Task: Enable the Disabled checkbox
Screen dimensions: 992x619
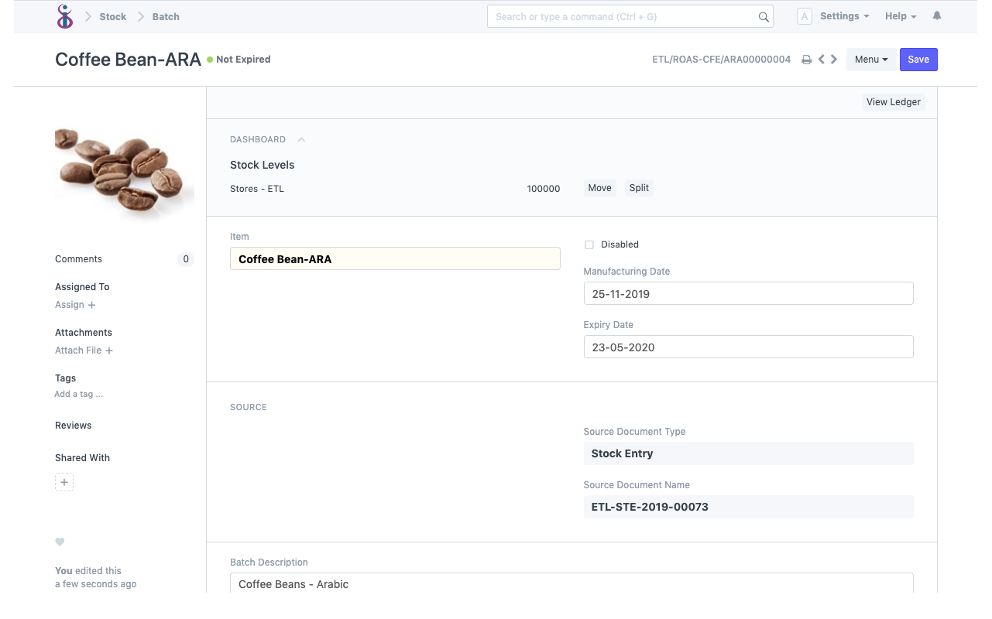Action: 589,244
